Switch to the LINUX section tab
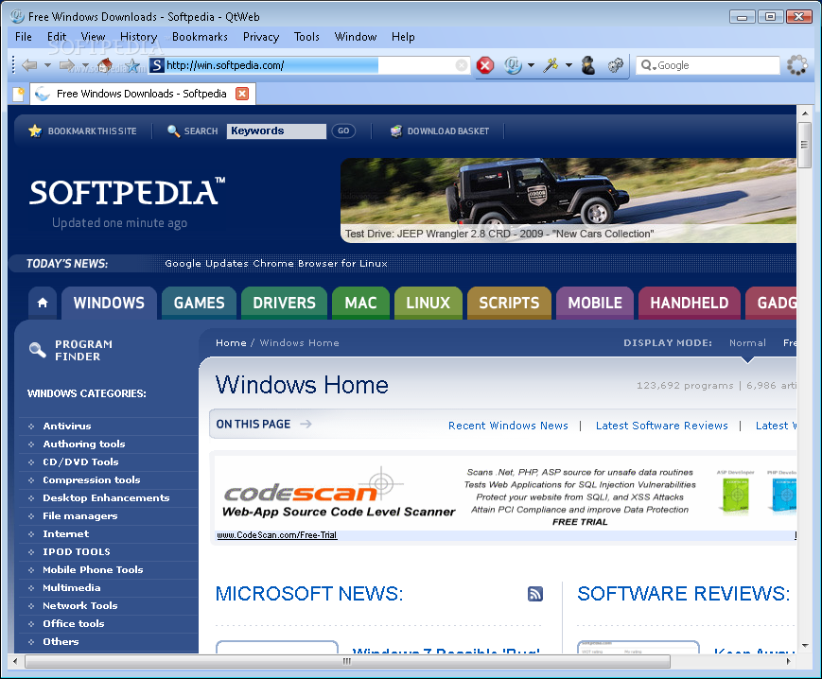This screenshot has height=679, width=822. point(428,303)
